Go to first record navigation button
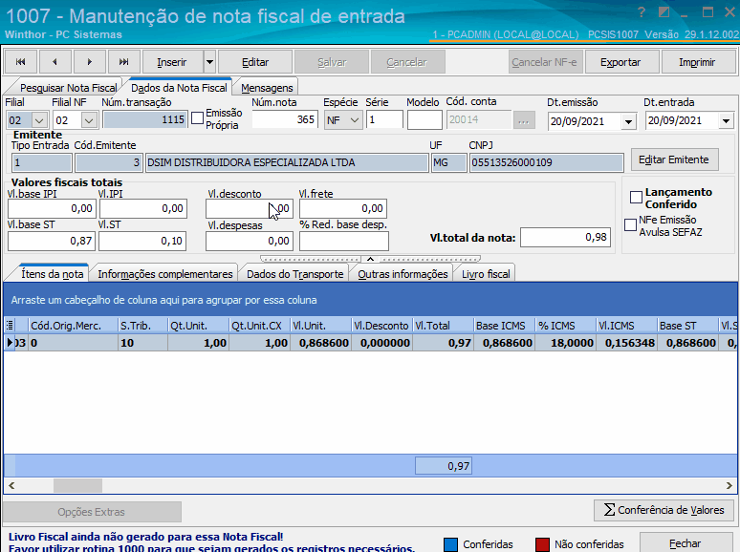This screenshot has height=552, width=740. point(21,62)
